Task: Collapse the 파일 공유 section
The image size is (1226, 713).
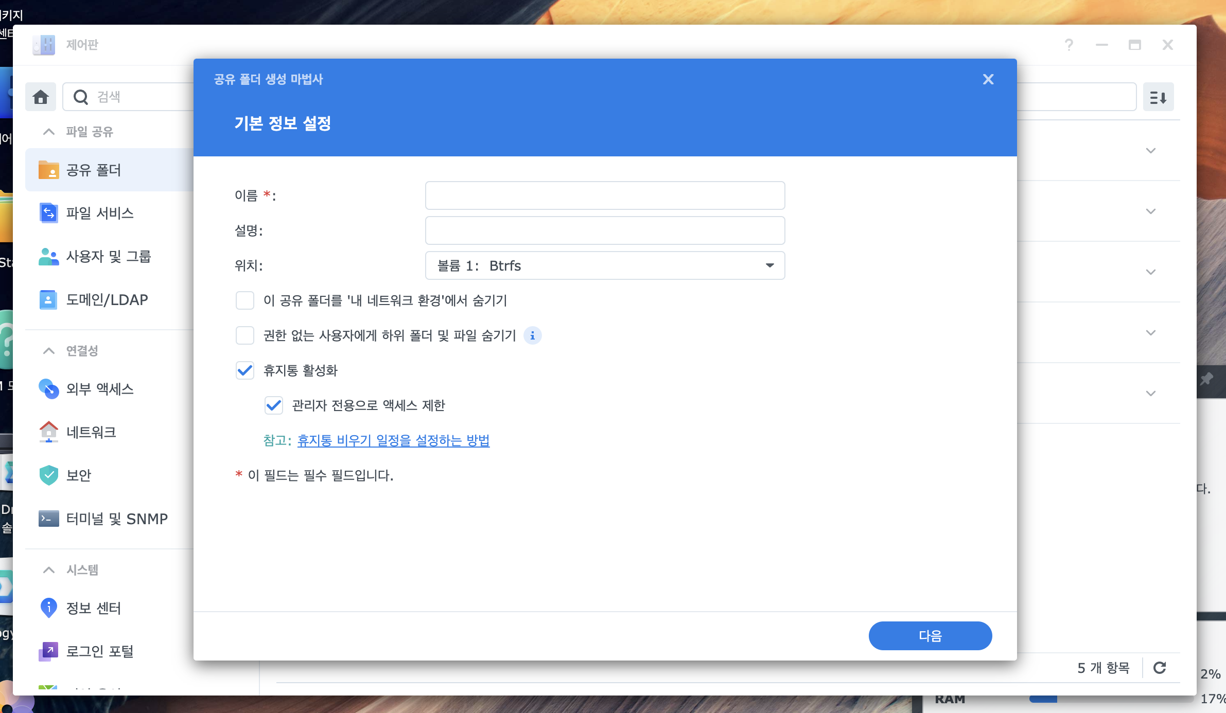Action: click(49, 132)
